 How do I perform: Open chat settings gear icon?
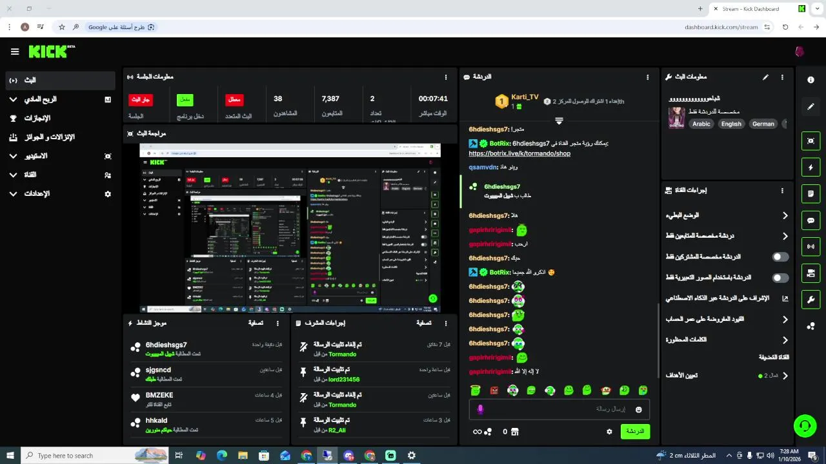(x=609, y=432)
